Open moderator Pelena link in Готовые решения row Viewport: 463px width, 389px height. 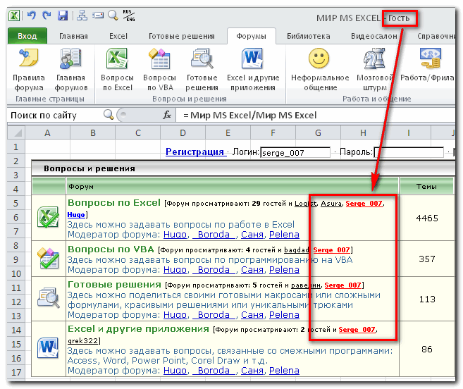click(284, 315)
